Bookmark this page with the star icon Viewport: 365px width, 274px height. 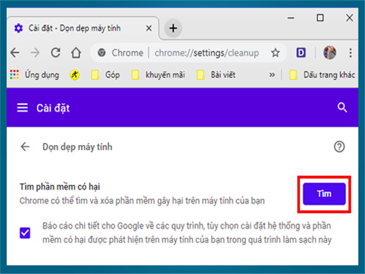pyautogui.click(x=276, y=53)
